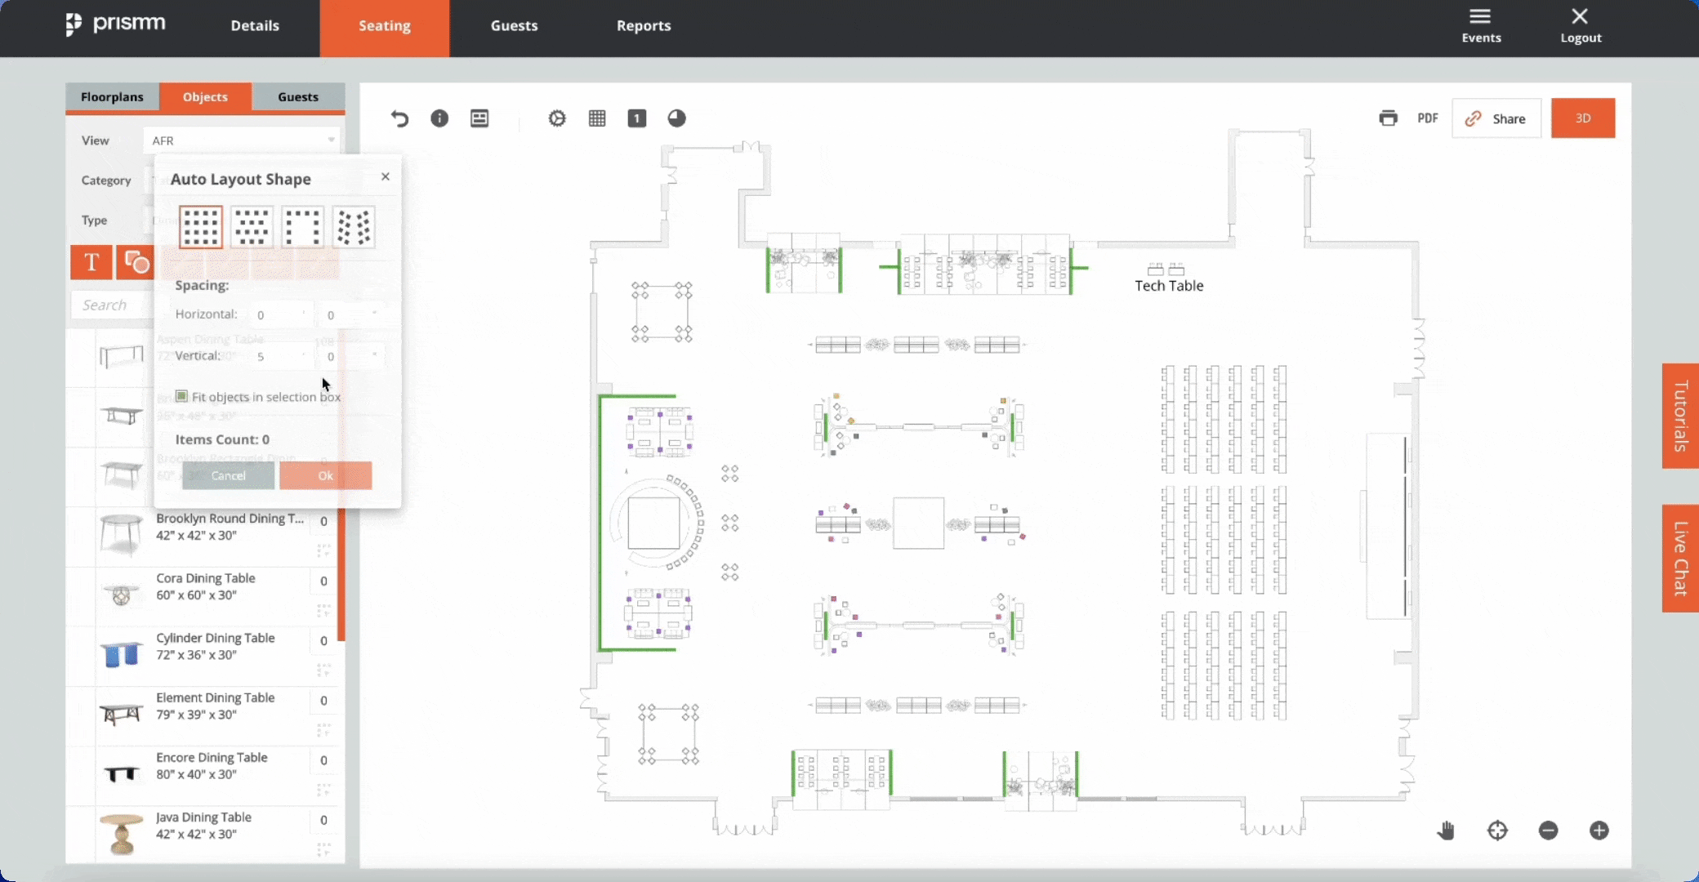Image resolution: width=1699 pixels, height=882 pixels.
Task: Switch to the Floorplans tab
Action: click(x=111, y=96)
